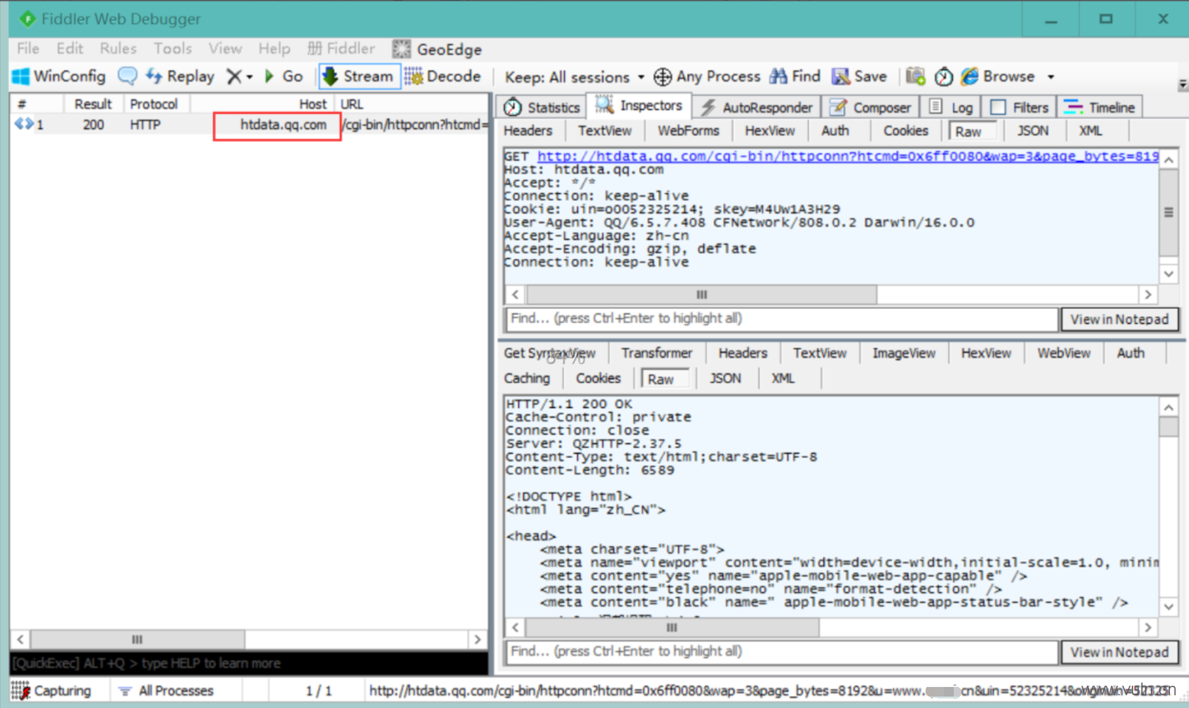Select request WebForms tab
The width and height of the screenshot is (1189, 708).
click(x=688, y=130)
